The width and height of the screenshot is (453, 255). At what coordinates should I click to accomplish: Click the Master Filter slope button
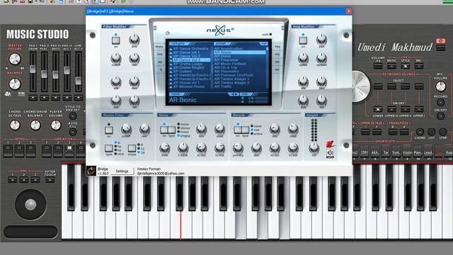tap(132, 148)
